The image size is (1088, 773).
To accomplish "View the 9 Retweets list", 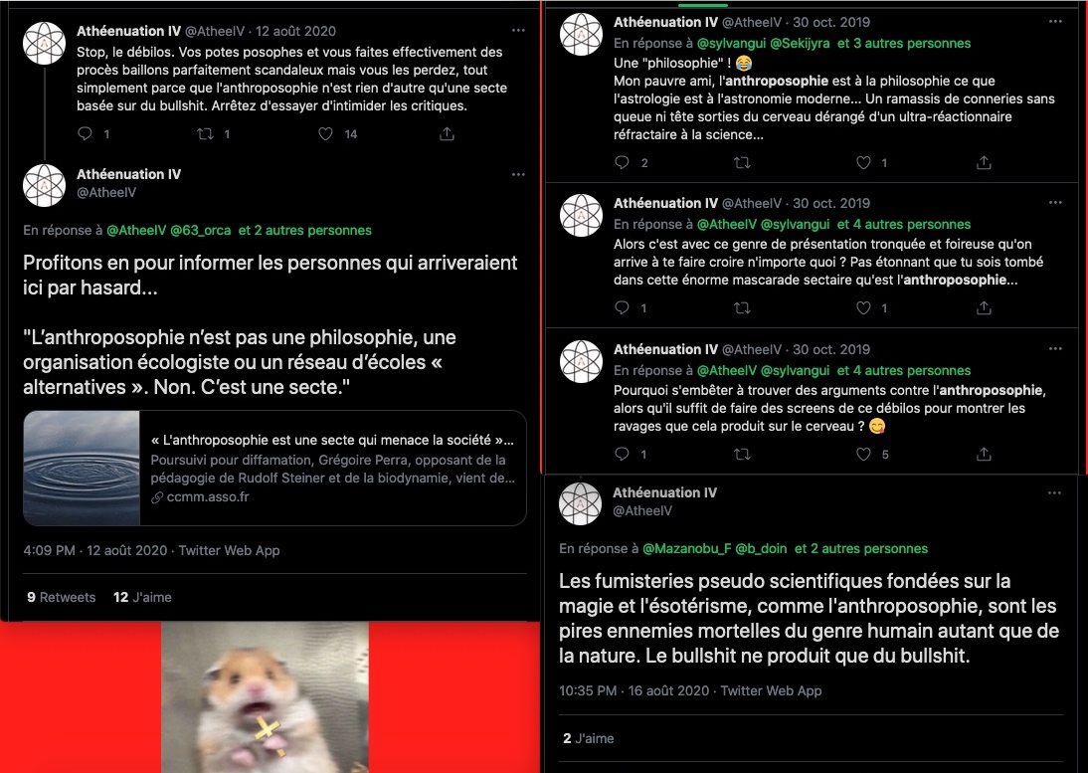I will 61,598.
